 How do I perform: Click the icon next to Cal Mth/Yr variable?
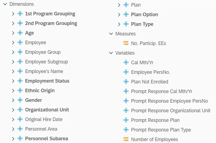pyautogui.click(x=126, y=63)
